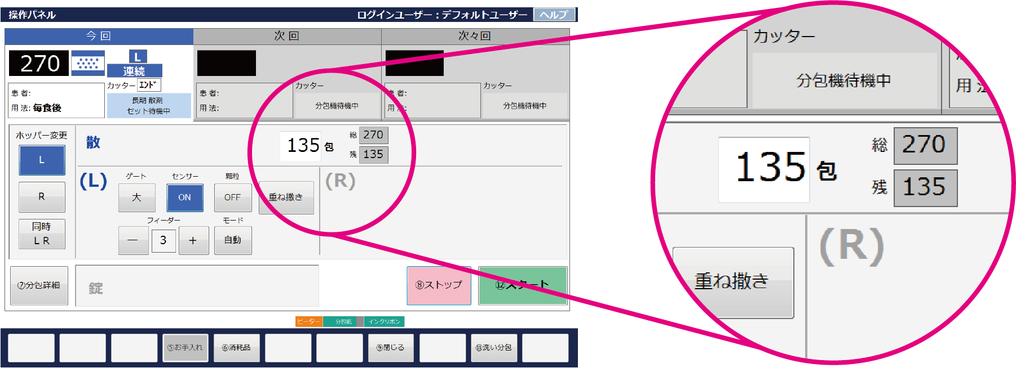The width and height of the screenshot is (1016, 368).
Task: Open the ヘルプ help button
Action: click(554, 15)
